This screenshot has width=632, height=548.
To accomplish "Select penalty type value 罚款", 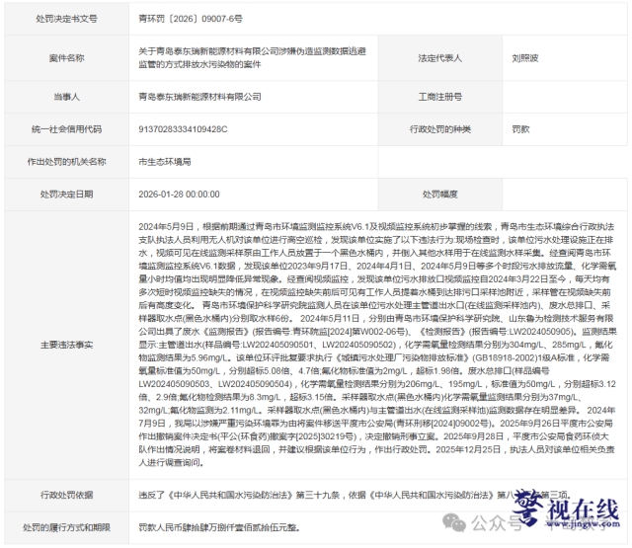I will (520, 129).
